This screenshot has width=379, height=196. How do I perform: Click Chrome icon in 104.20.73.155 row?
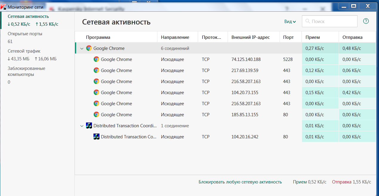(x=96, y=92)
